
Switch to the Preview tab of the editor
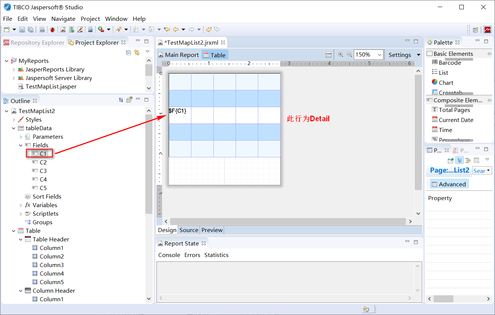pyautogui.click(x=212, y=230)
